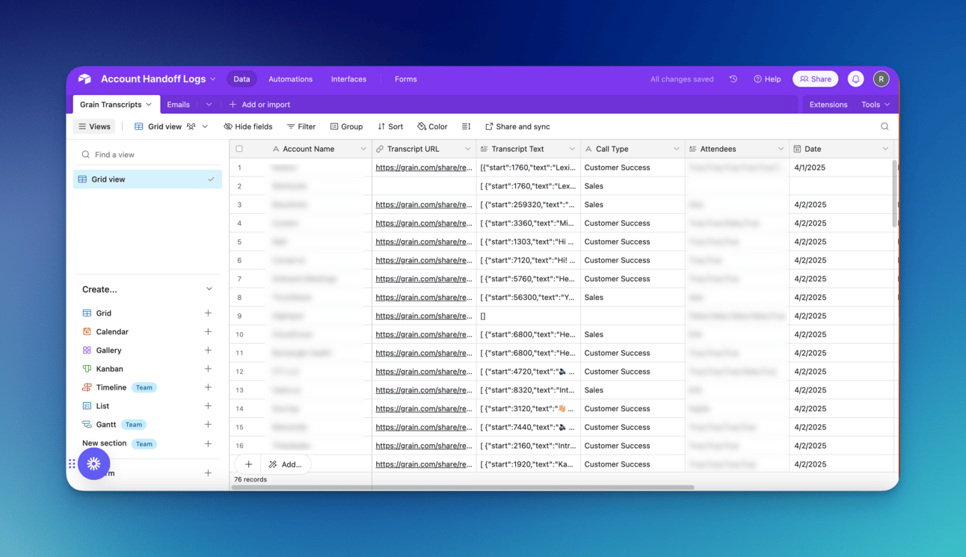This screenshot has height=557, width=966.
Task: Open Help from the top bar
Action: pos(767,79)
